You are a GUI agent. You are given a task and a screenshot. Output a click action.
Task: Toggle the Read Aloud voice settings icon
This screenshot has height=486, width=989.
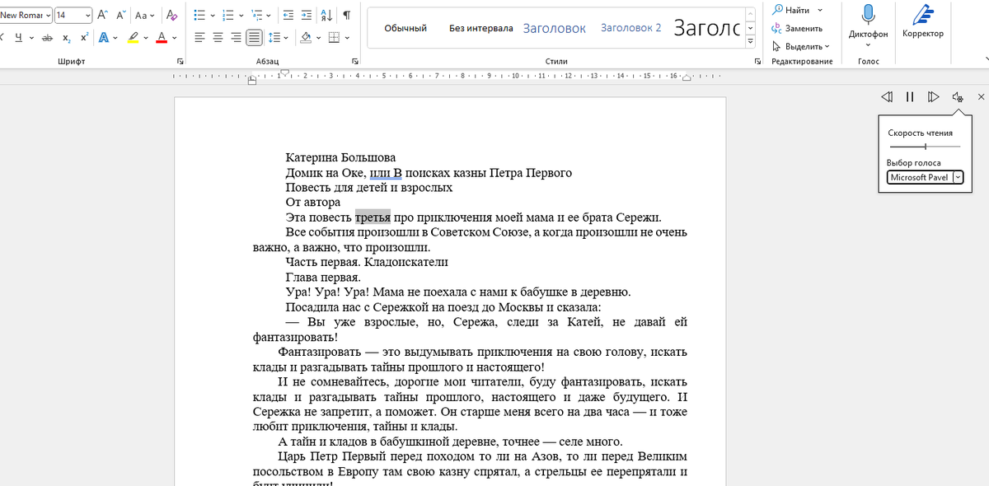click(958, 97)
